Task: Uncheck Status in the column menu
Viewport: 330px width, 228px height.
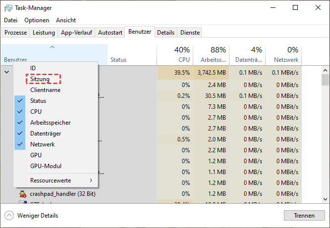Action: click(x=38, y=101)
